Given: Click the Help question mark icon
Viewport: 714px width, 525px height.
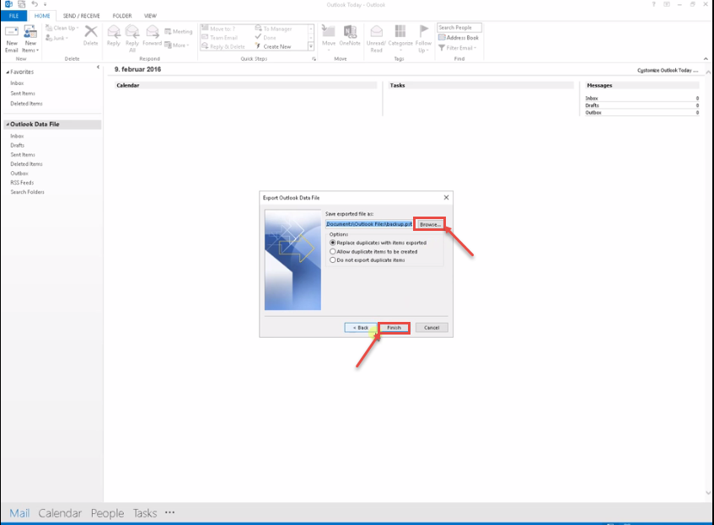Looking at the screenshot, I should coord(653,4).
